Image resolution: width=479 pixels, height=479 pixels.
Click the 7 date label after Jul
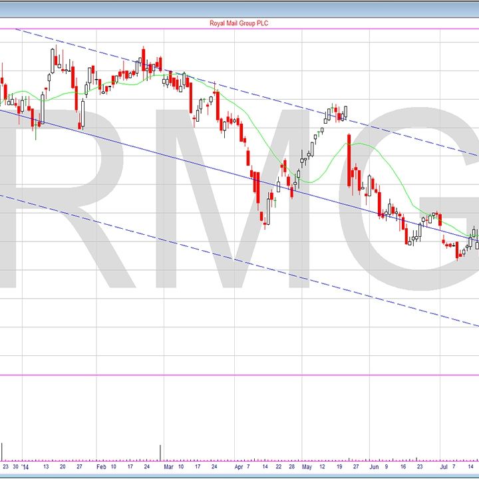pyautogui.click(x=454, y=466)
